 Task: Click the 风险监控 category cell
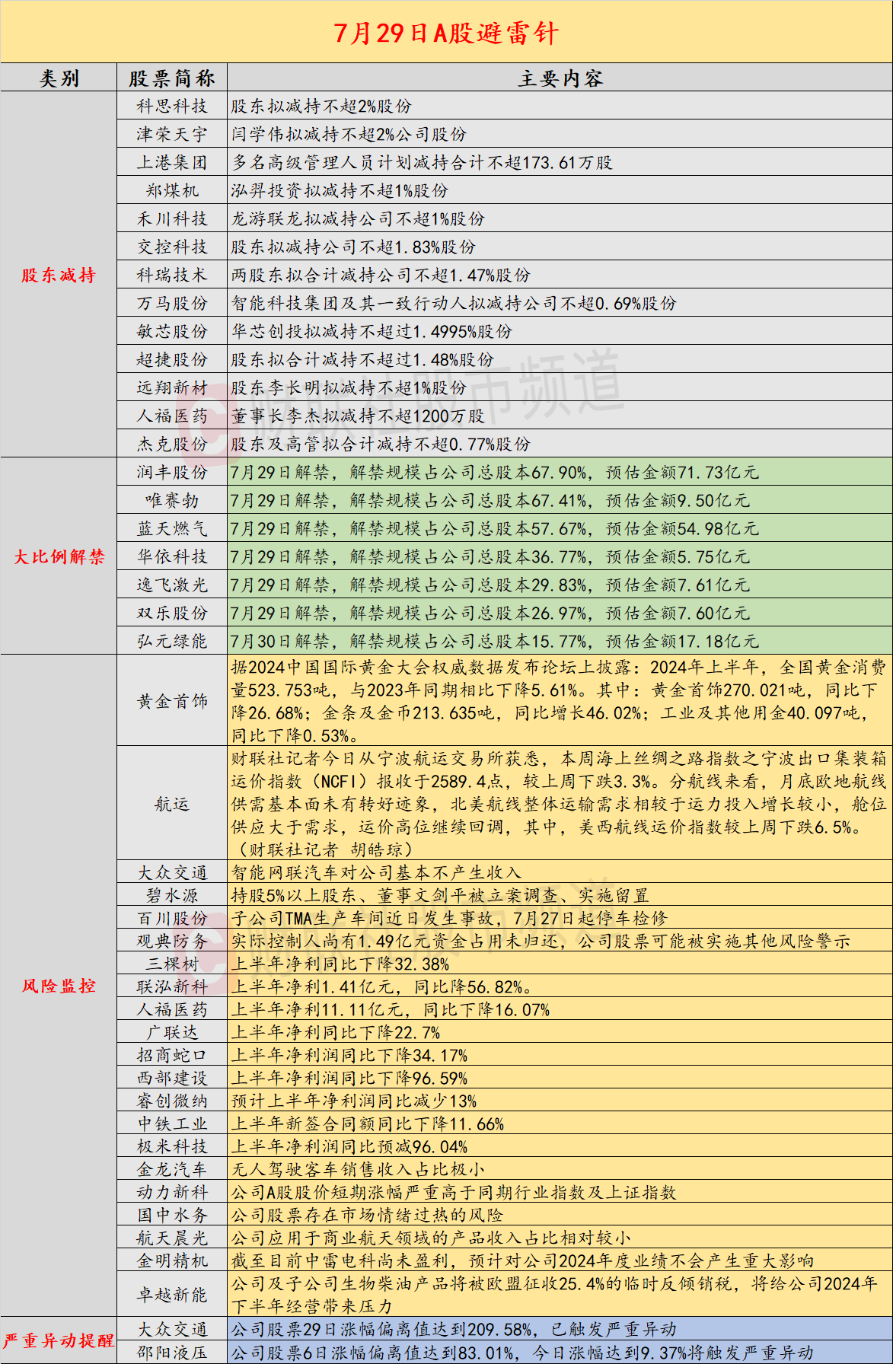click(x=59, y=986)
